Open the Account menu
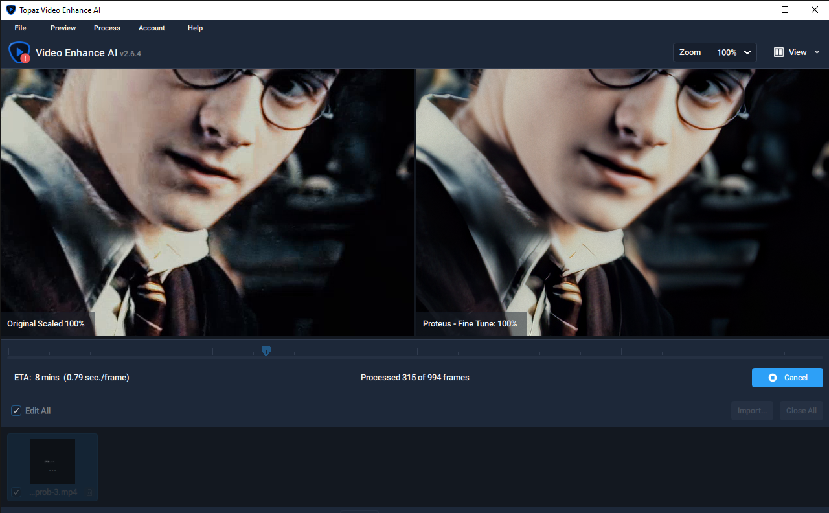This screenshot has height=513, width=829. 152,28
